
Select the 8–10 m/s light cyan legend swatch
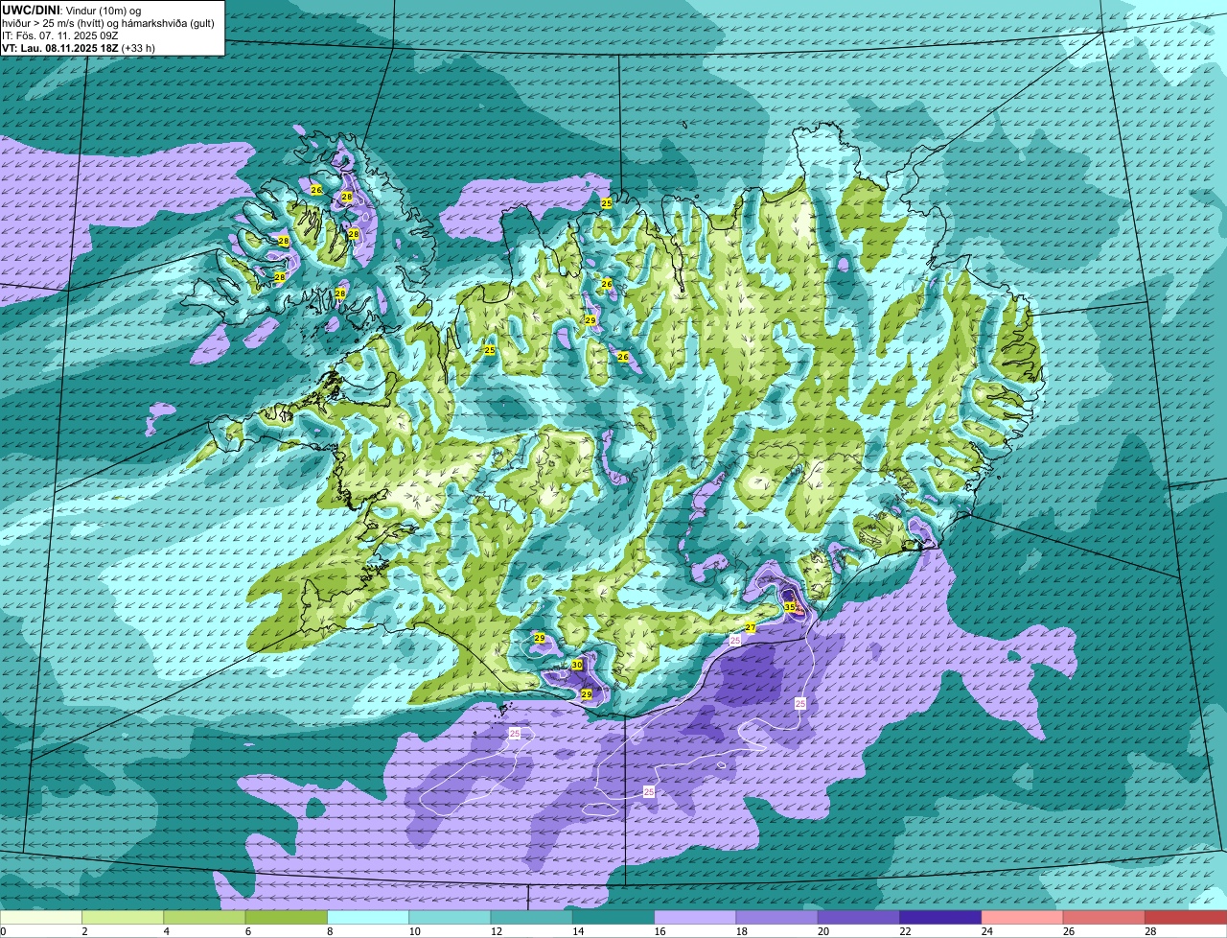point(368,918)
